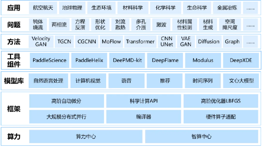Select the 地球物理 box
Screen dimensions: 262x147
(x=72, y=8)
